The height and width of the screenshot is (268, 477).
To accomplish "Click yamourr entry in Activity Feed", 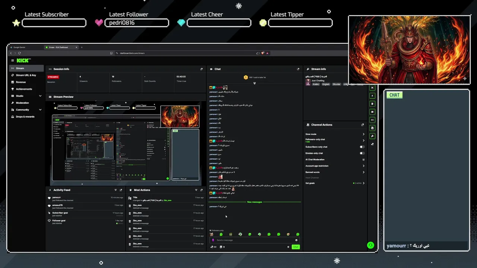I will (x=86, y=198).
